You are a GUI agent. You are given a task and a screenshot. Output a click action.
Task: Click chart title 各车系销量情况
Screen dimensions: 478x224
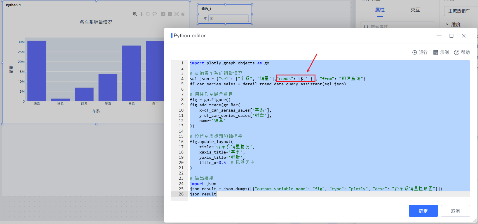(x=96, y=22)
